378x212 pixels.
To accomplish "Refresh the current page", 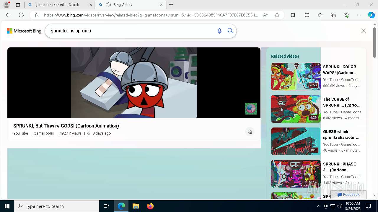I will click(21, 15).
